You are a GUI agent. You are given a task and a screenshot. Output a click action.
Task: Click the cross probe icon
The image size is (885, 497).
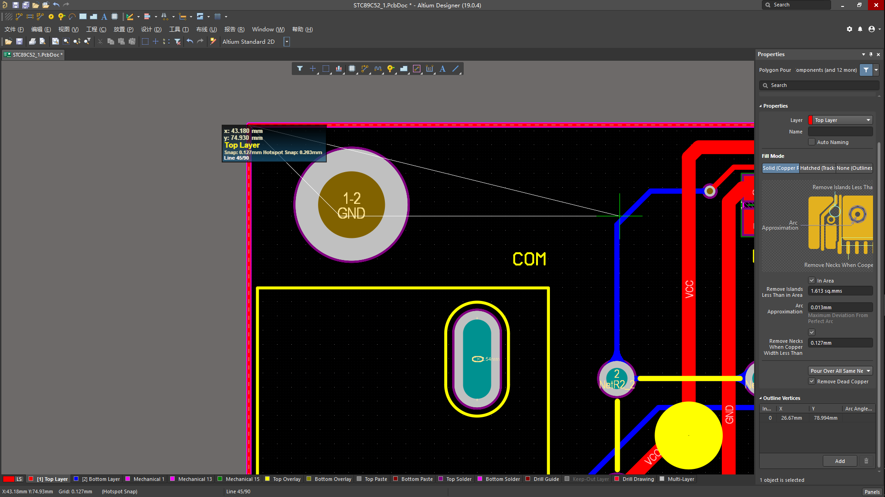pyautogui.click(x=213, y=41)
